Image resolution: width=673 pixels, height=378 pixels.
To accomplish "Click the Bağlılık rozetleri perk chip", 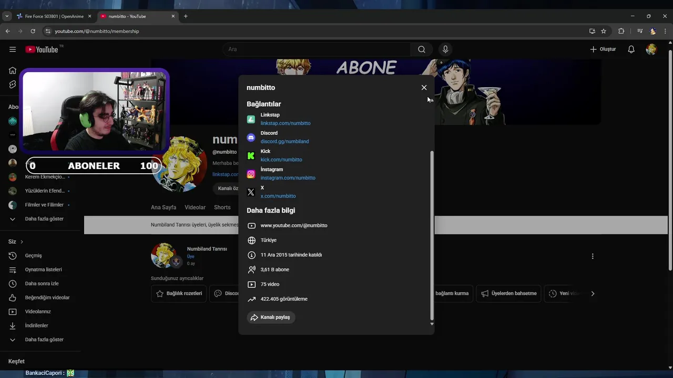I will (x=179, y=293).
